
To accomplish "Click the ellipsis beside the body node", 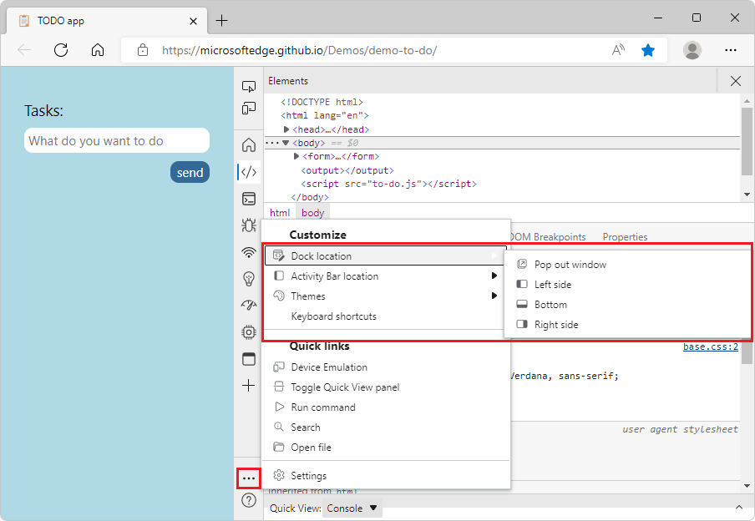I will pos(272,143).
